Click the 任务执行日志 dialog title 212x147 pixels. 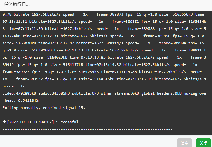(17, 4)
